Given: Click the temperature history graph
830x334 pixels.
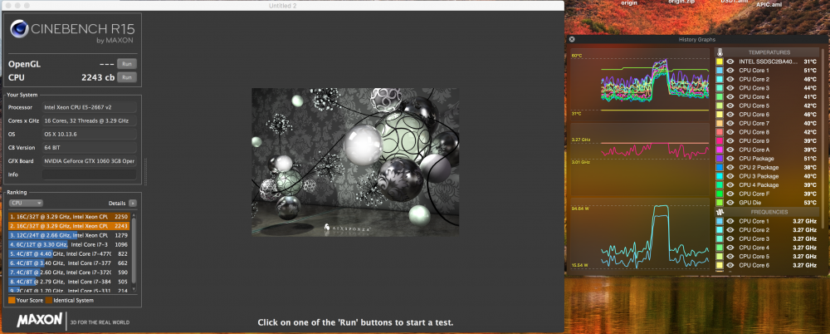Looking at the screenshot, I should point(639,83).
